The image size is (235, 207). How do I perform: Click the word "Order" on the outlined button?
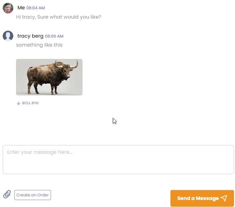(x=43, y=195)
